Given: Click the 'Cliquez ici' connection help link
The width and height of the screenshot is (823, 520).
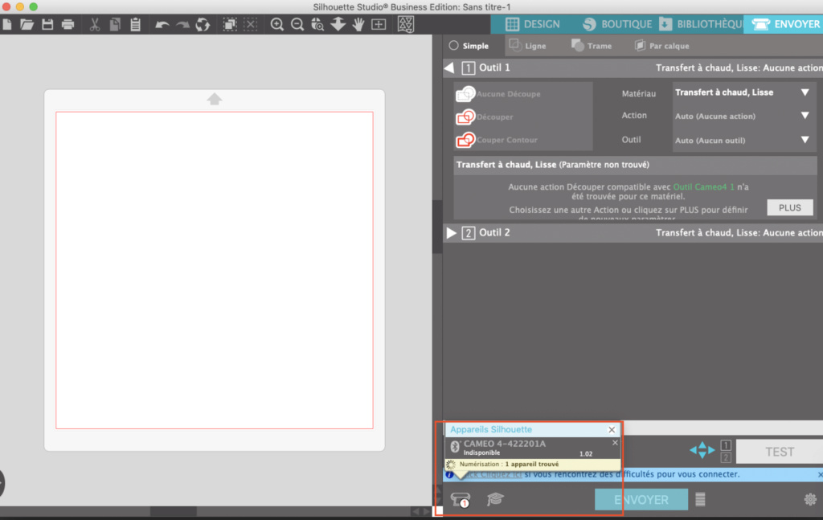Looking at the screenshot, I should pyautogui.click(x=495, y=474).
